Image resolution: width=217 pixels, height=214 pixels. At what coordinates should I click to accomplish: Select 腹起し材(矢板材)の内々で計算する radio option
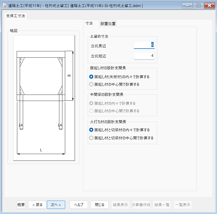[x=92, y=77]
